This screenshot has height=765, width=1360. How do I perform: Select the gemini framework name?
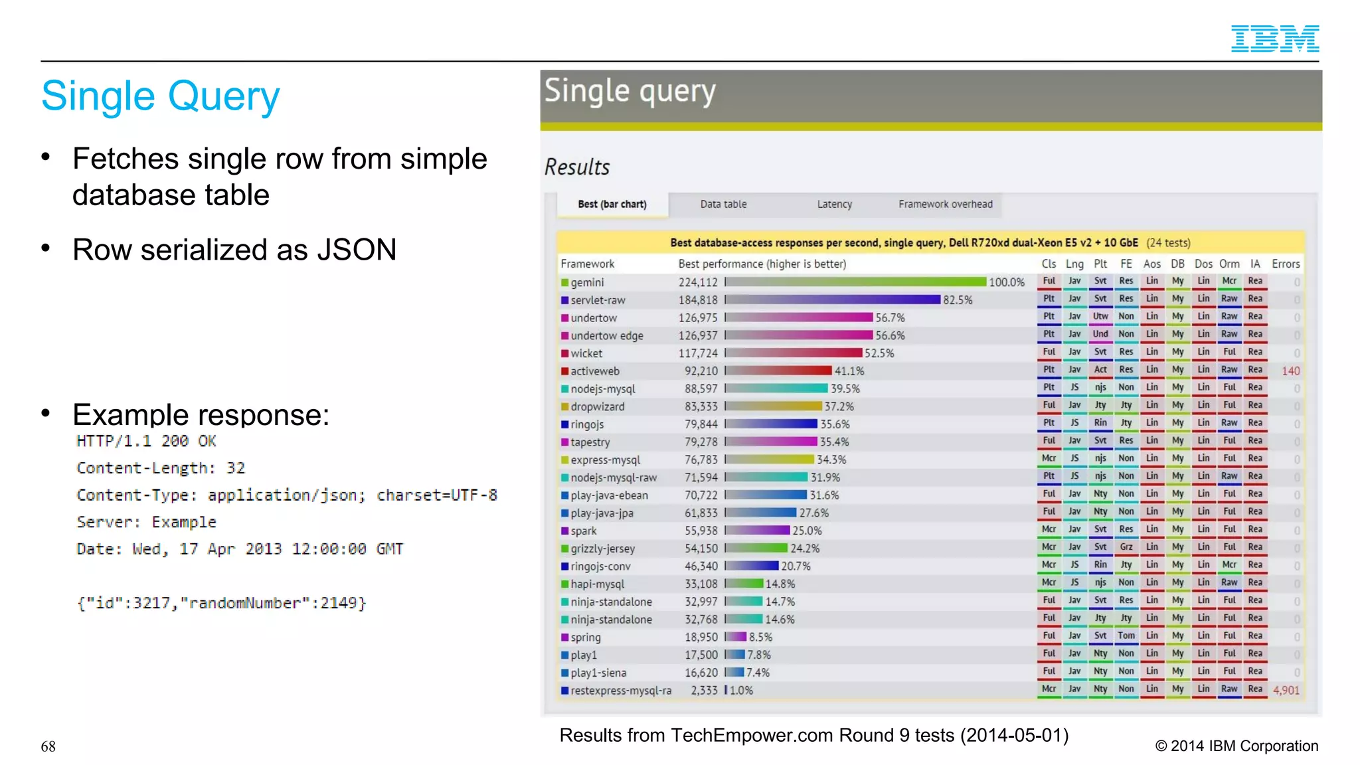587,282
